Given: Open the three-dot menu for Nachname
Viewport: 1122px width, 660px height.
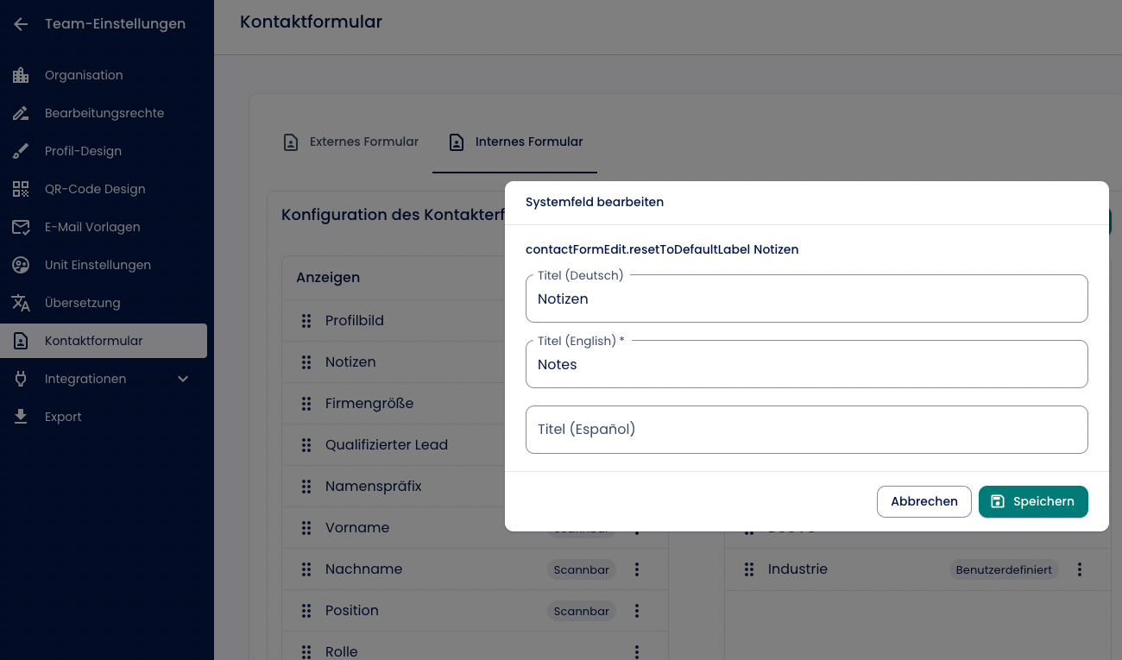Looking at the screenshot, I should click(637, 569).
